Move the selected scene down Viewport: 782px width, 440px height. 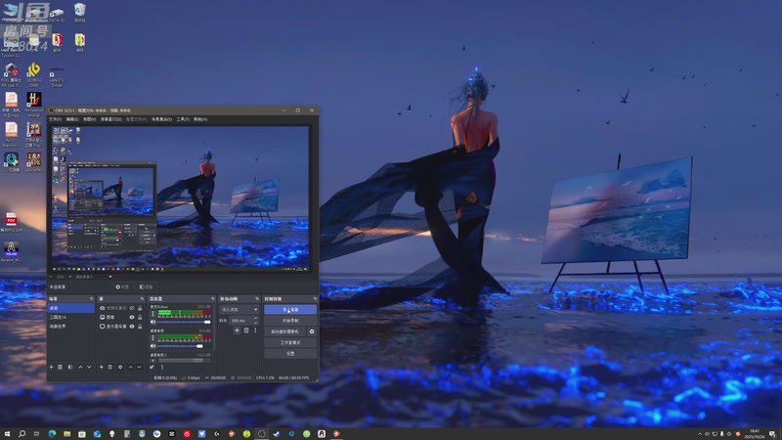click(x=89, y=368)
